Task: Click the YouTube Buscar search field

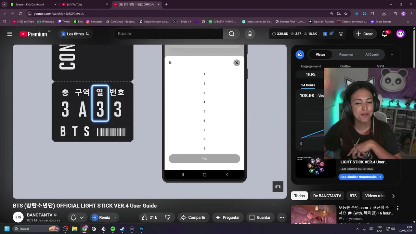Action: (x=168, y=34)
